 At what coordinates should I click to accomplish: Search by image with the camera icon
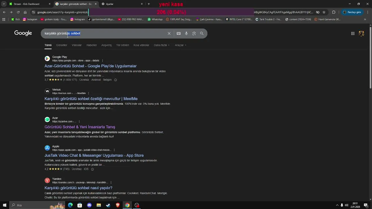tap(194, 33)
